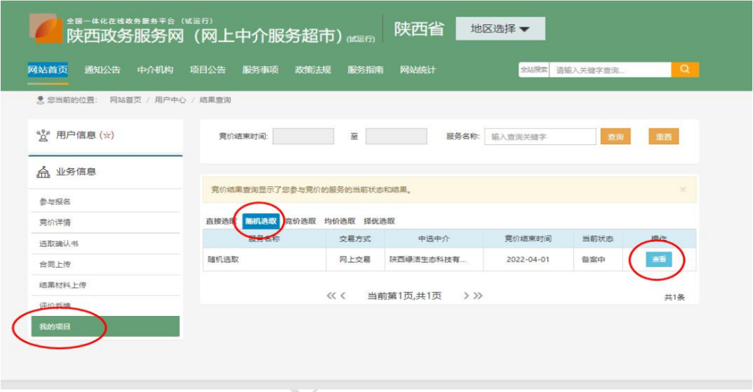Go to previous page with ‹ arrow
753x392 pixels.
pos(343,296)
